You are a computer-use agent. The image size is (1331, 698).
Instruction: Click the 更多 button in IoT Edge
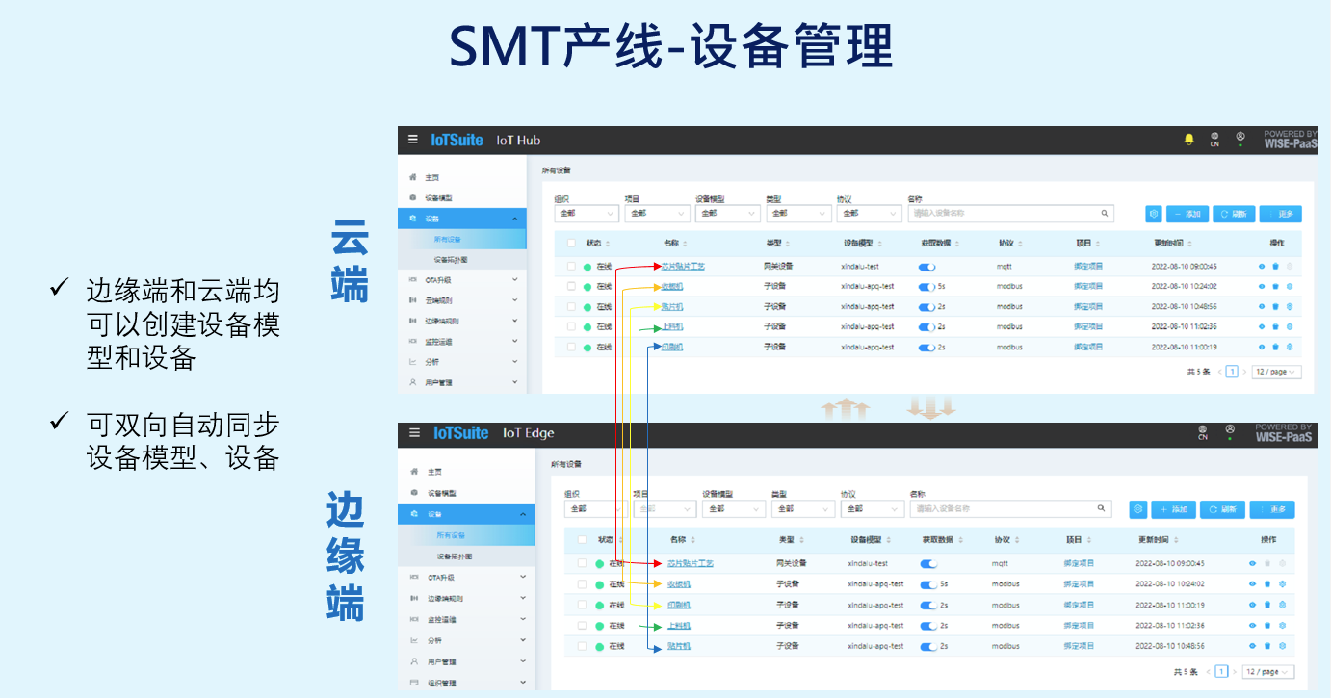pyautogui.click(x=1272, y=509)
